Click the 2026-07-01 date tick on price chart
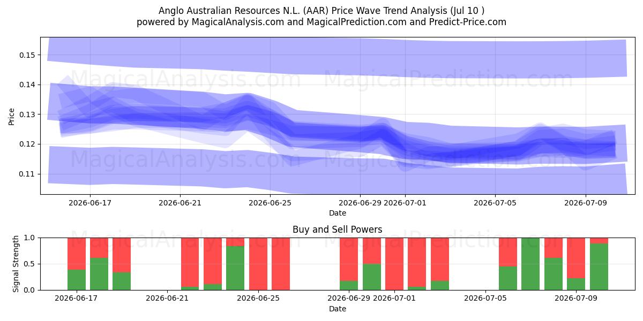This screenshot has width=643, height=321. click(x=406, y=203)
